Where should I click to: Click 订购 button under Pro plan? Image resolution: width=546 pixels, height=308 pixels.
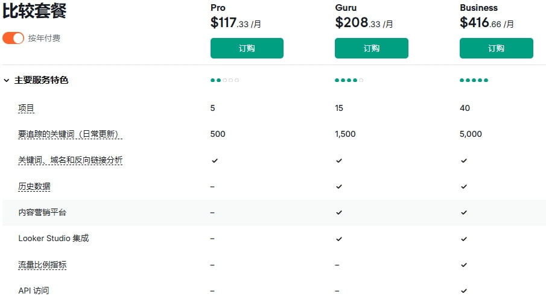click(247, 48)
